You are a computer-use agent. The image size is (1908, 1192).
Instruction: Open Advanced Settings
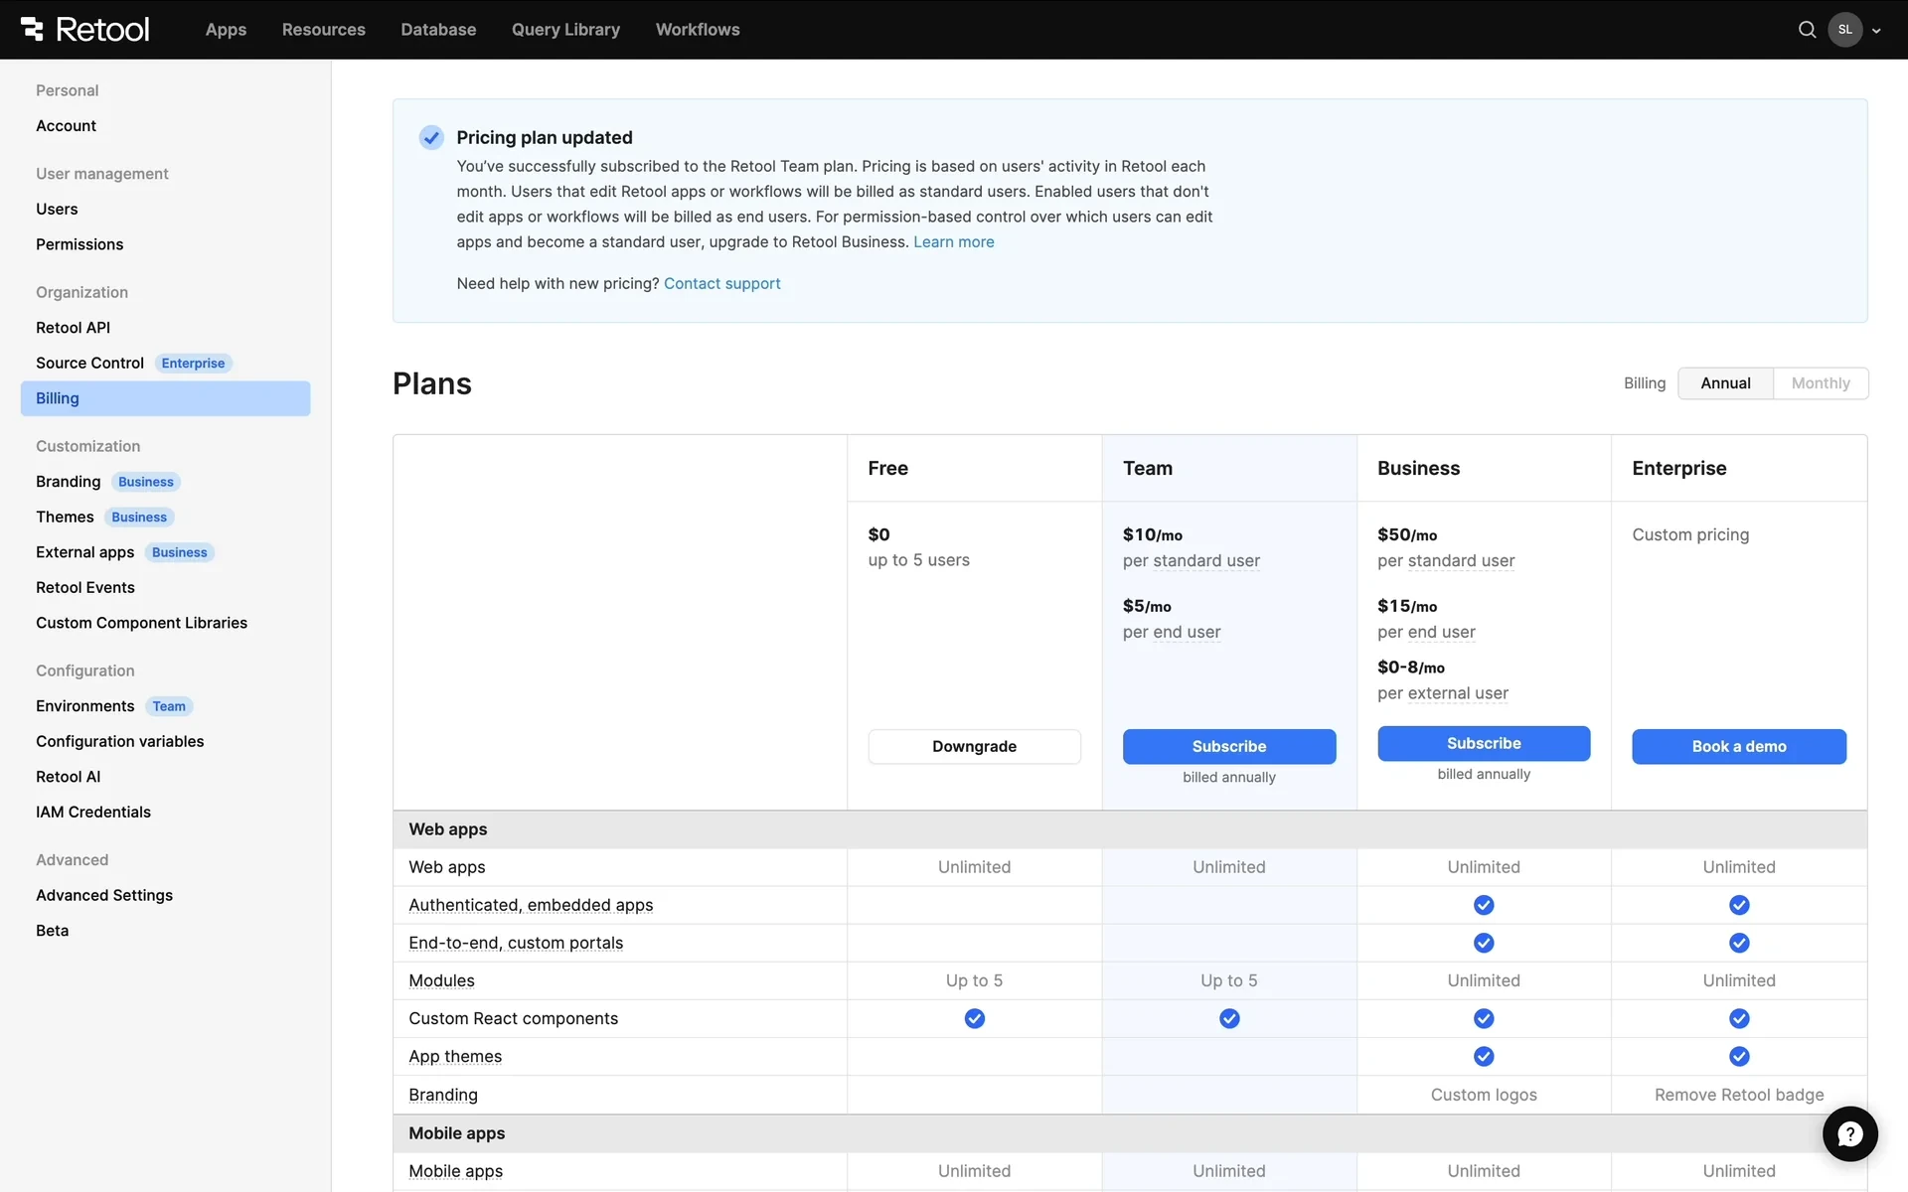[104, 895]
